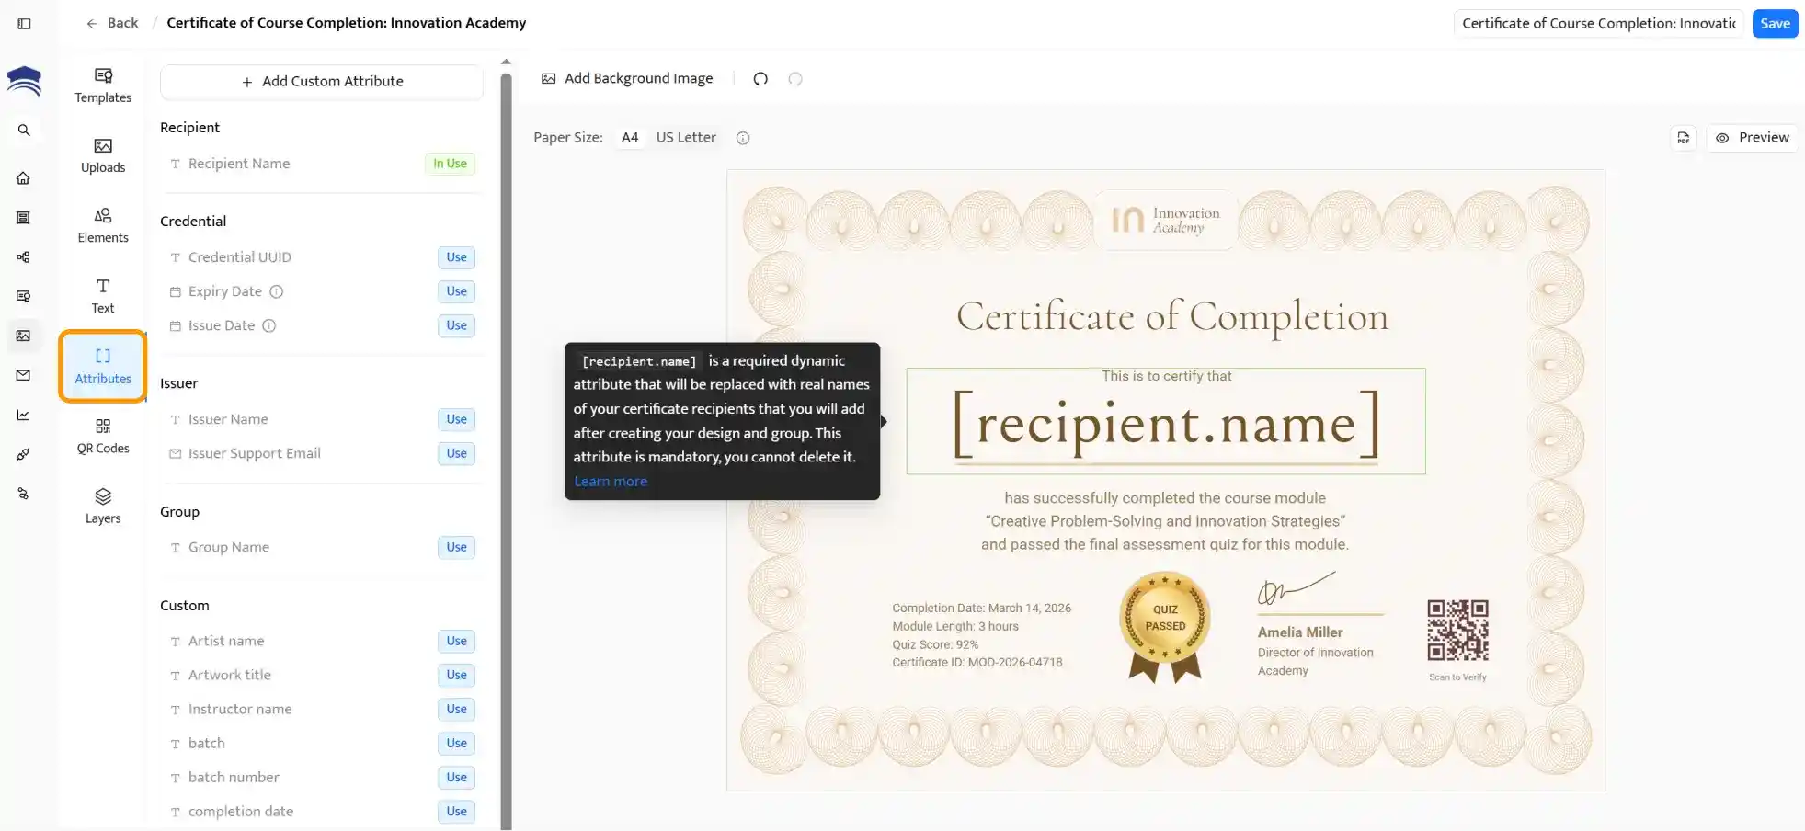
Task: Select the [recipient.name] text on certificate
Action: [x=1166, y=424]
